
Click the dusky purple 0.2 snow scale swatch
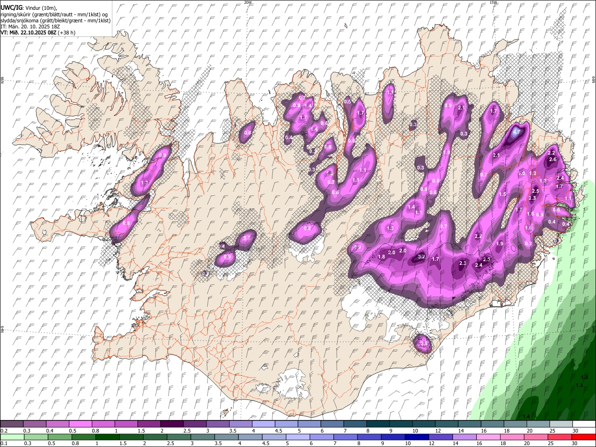point(12,424)
